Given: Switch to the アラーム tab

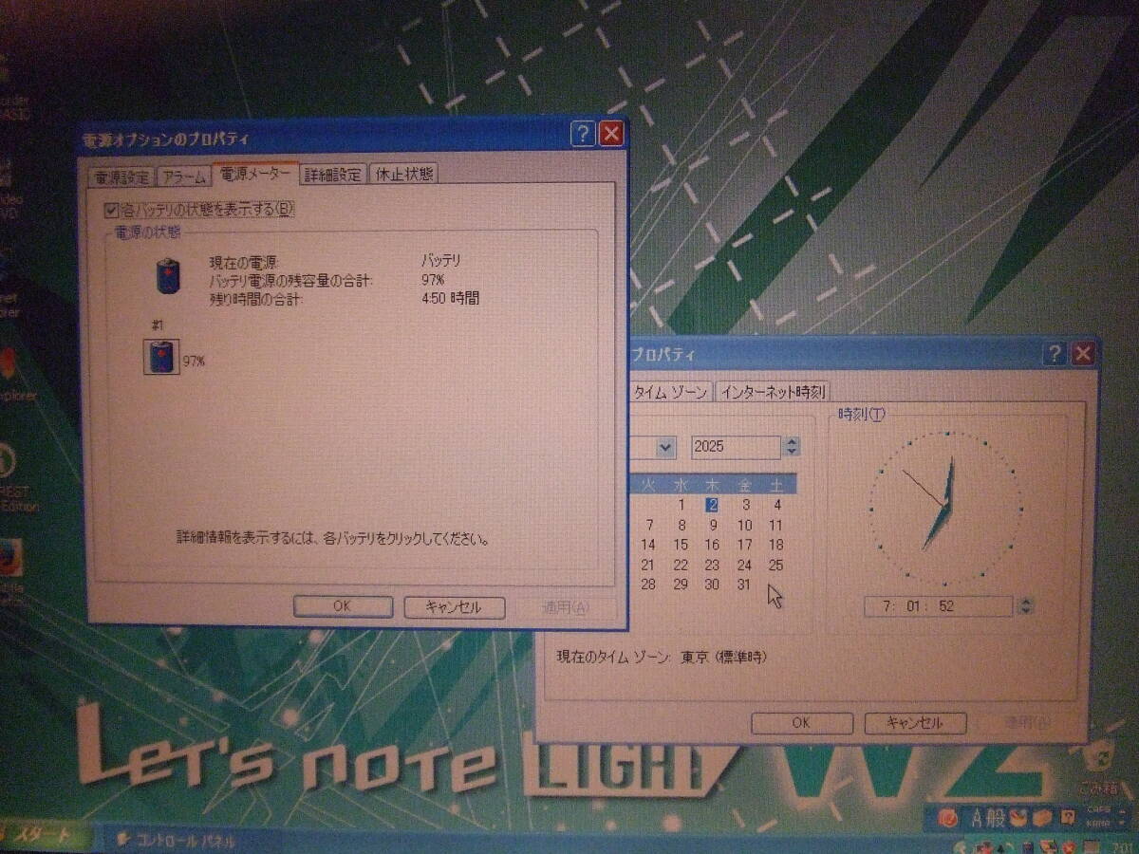Looking at the screenshot, I should pyautogui.click(x=183, y=176).
